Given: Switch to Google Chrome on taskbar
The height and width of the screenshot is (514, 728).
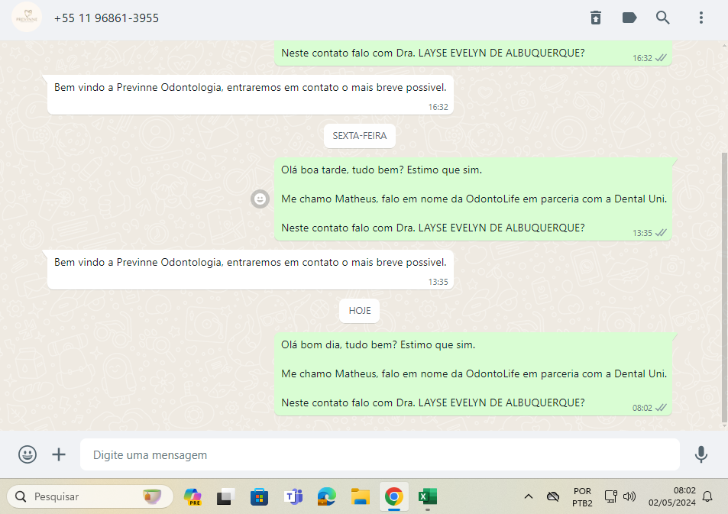Looking at the screenshot, I should pos(393,496).
